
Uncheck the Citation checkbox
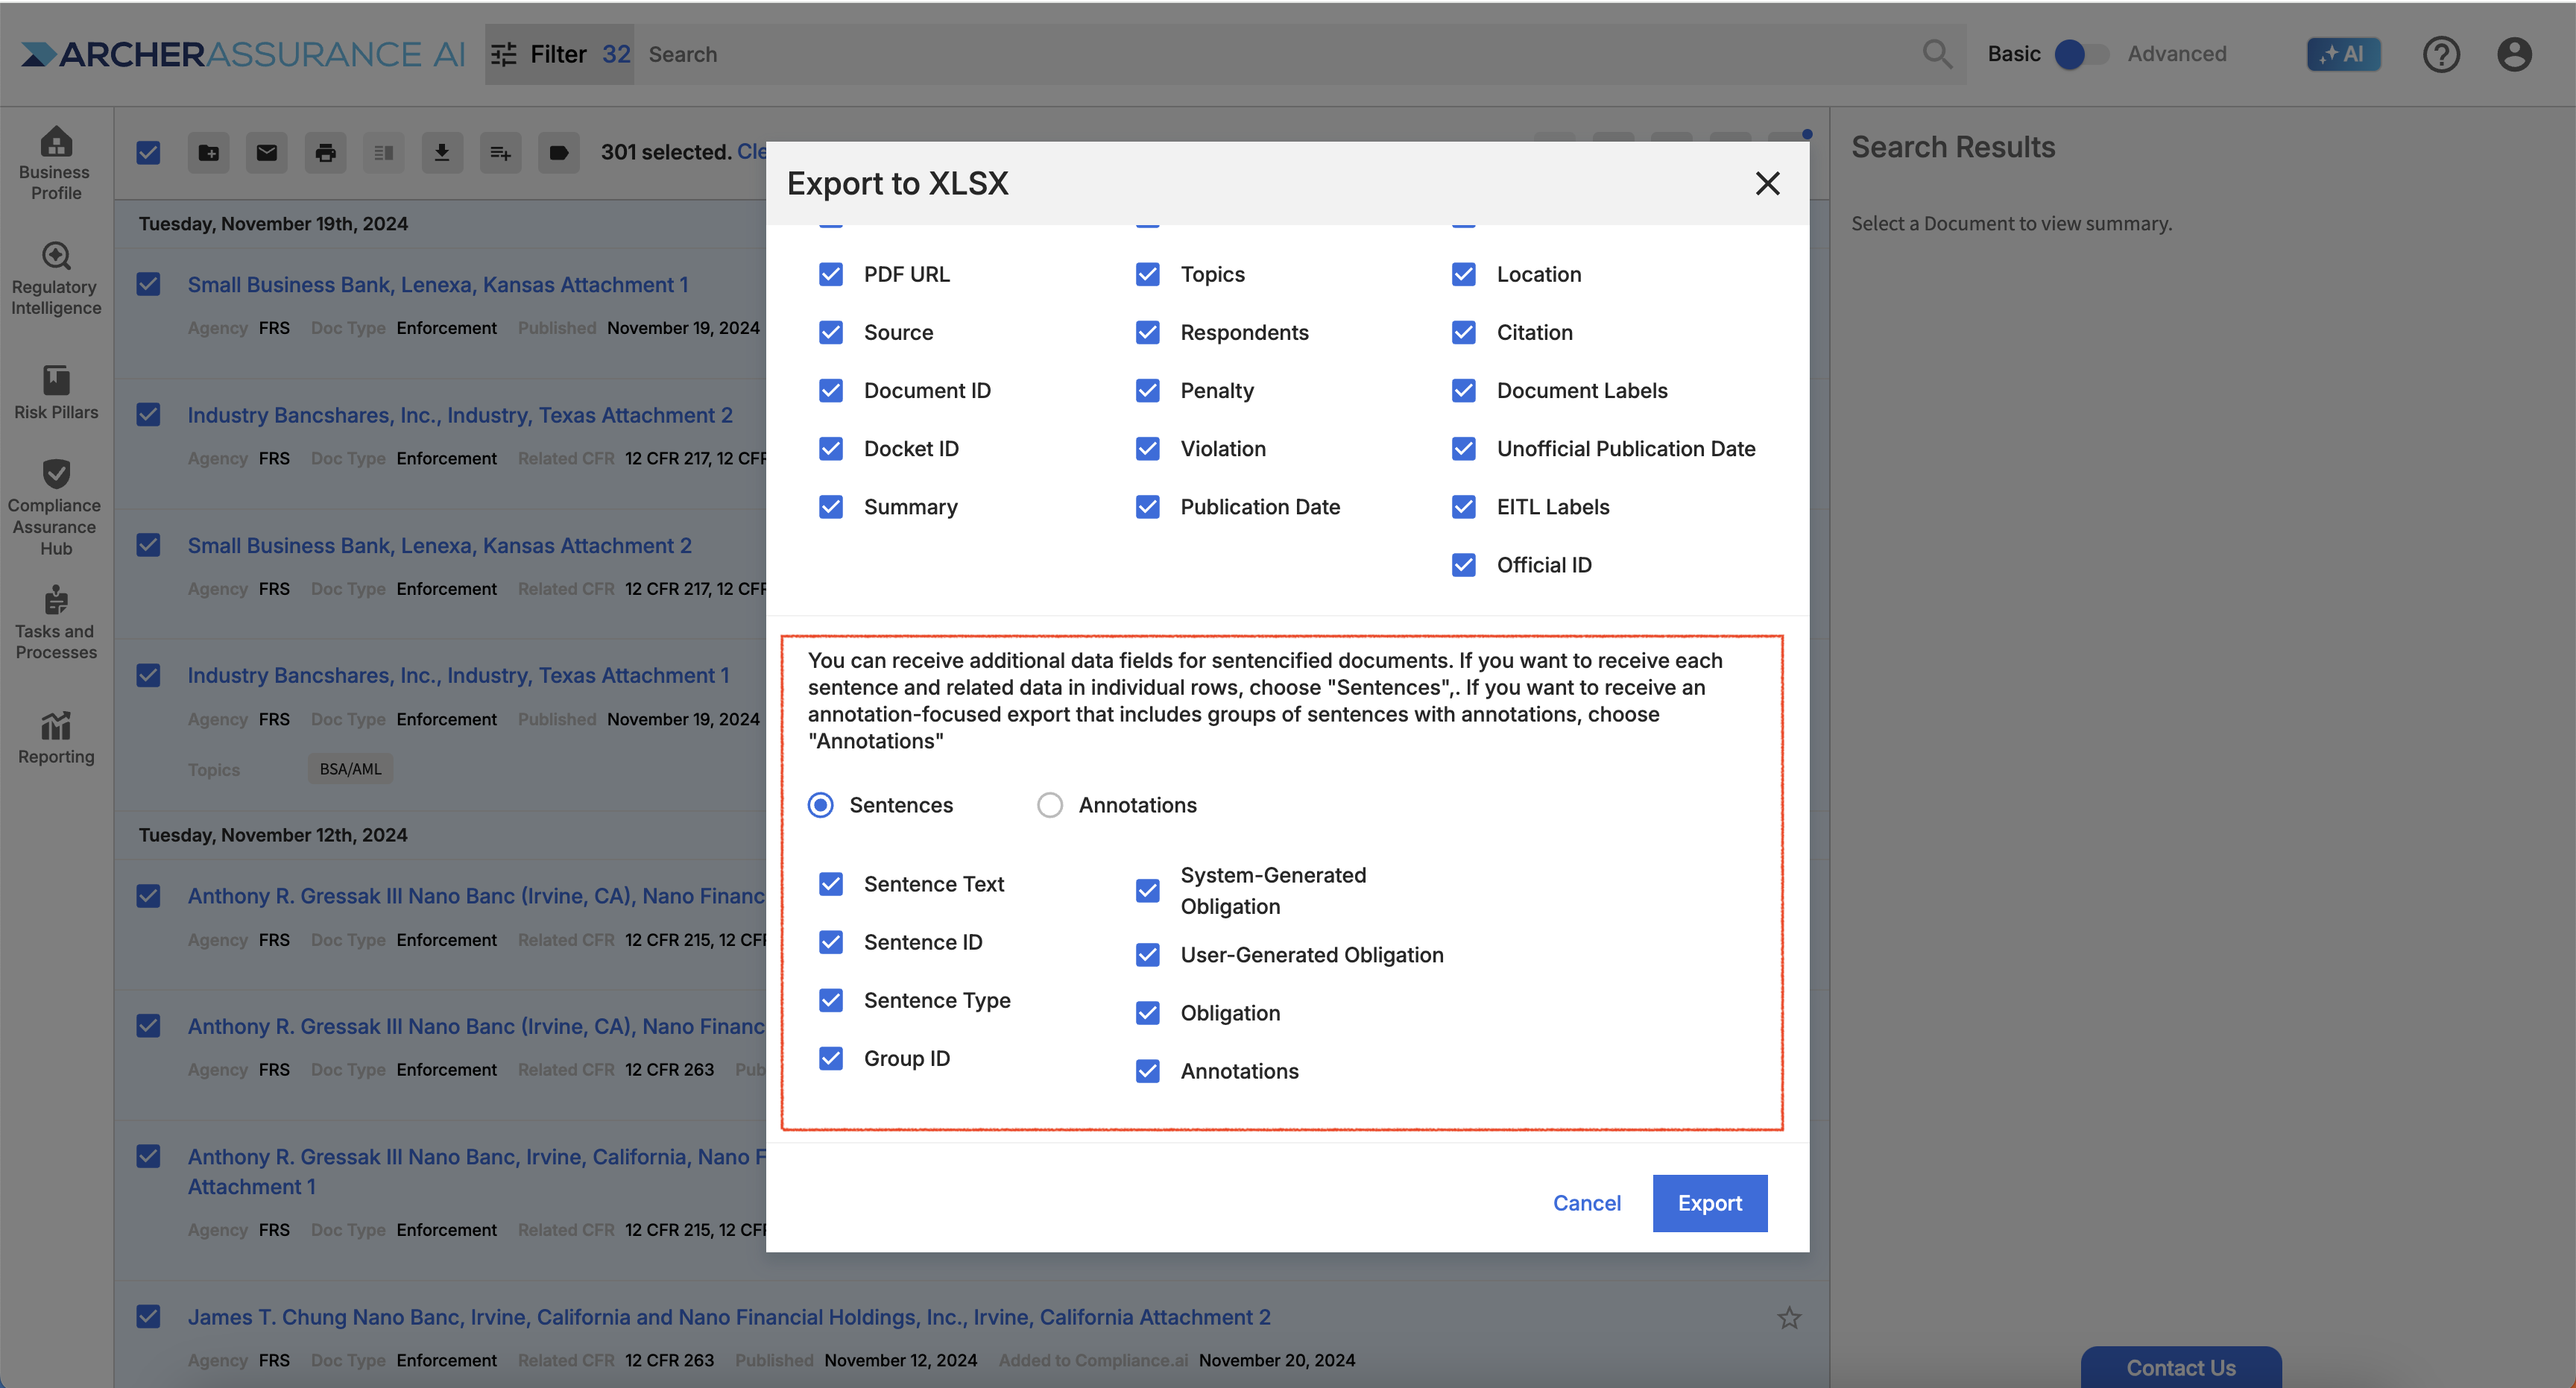click(1463, 332)
